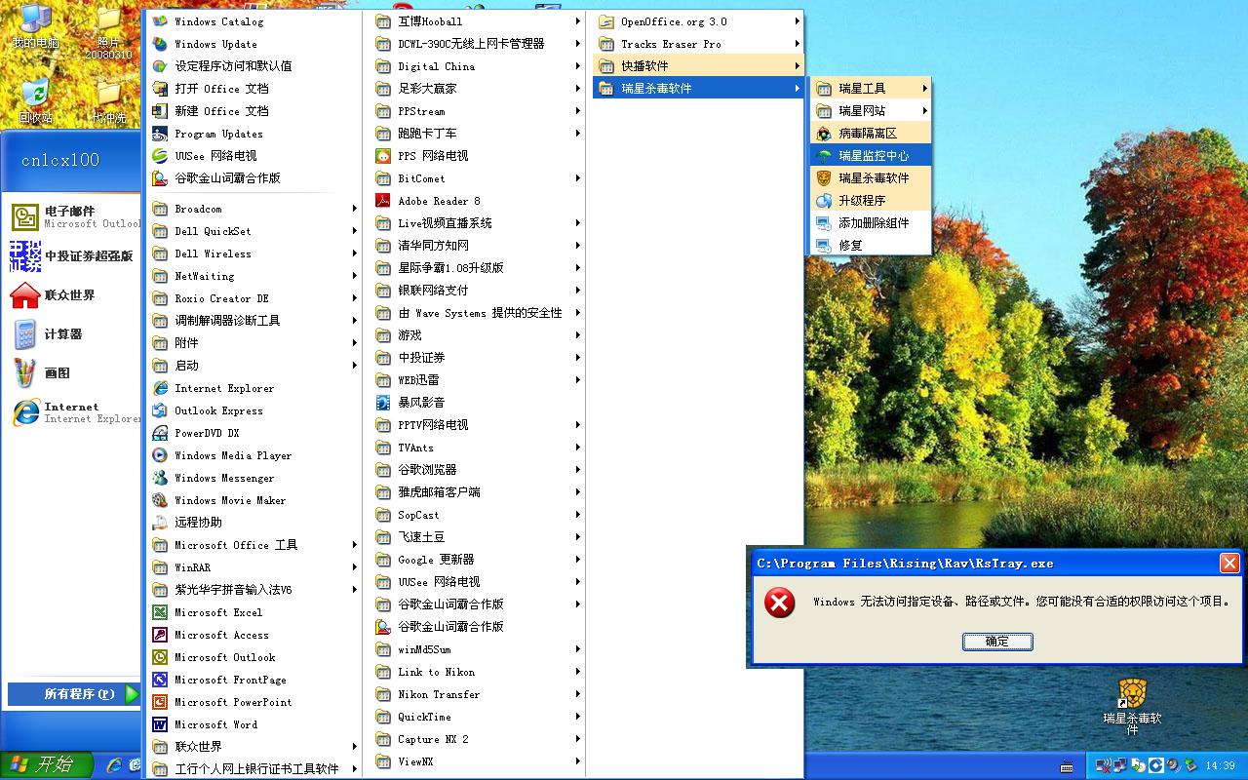Click 确定 in the RsTray.exe error dialog
Viewport: 1248px width, 780px height.
[x=997, y=642]
